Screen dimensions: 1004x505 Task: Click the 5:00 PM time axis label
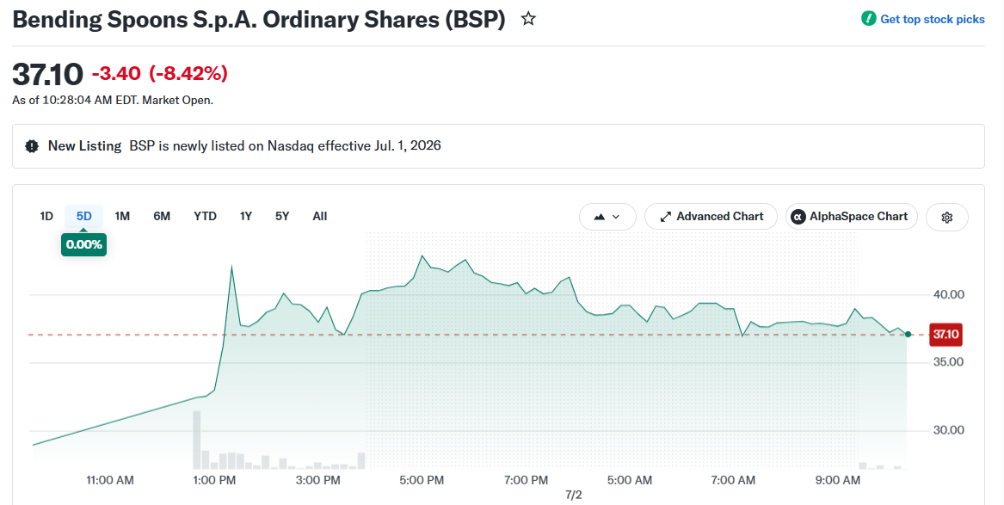422,480
